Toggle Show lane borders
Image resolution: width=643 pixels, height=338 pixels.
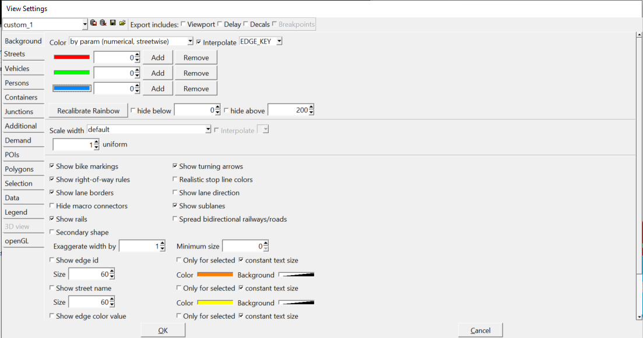(x=52, y=192)
